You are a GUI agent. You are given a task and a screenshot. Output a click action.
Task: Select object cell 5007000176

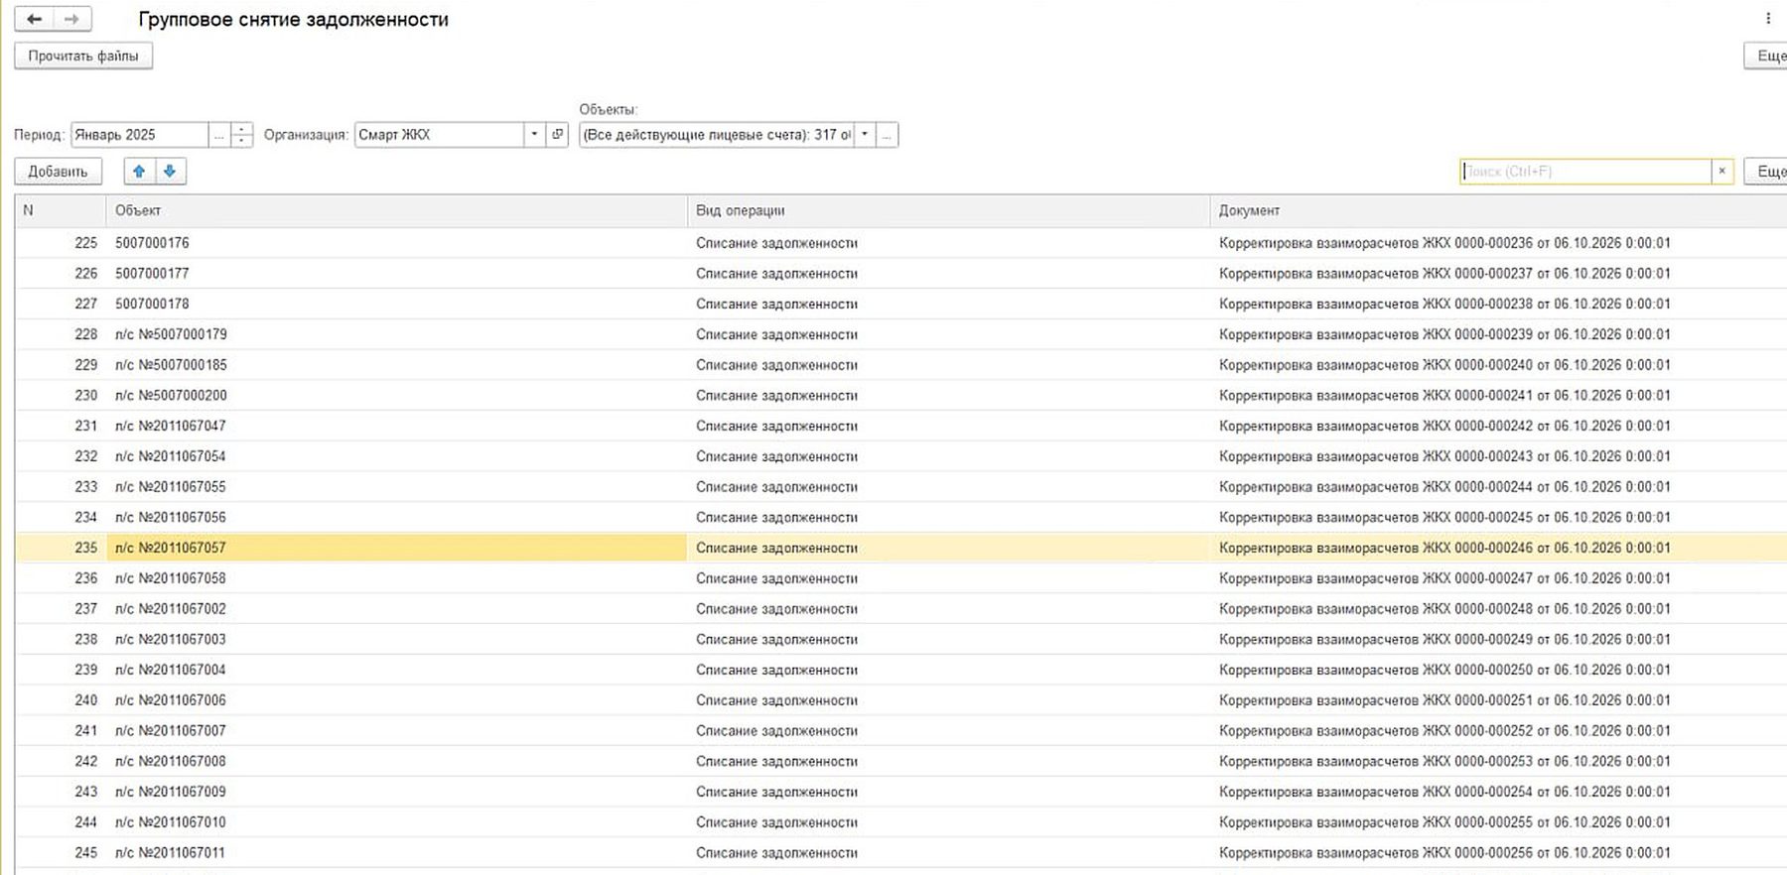[396, 243]
